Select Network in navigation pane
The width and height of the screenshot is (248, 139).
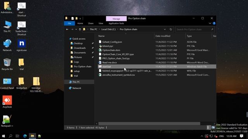(x=77, y=88)
